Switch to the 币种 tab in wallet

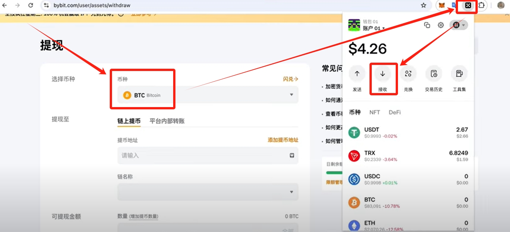pyautogui.click(x=355, y=112)
